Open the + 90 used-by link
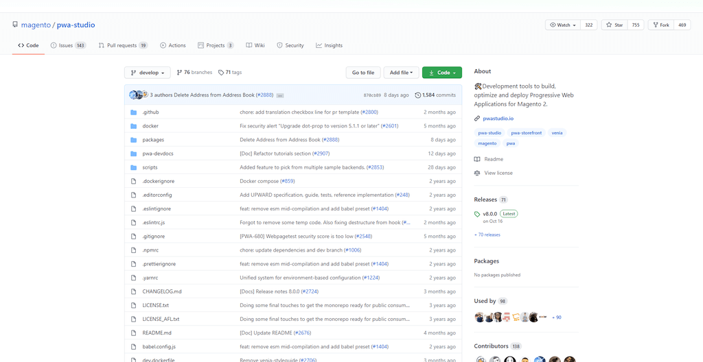Viewport: 703px width, 362px height. point(556,317)
